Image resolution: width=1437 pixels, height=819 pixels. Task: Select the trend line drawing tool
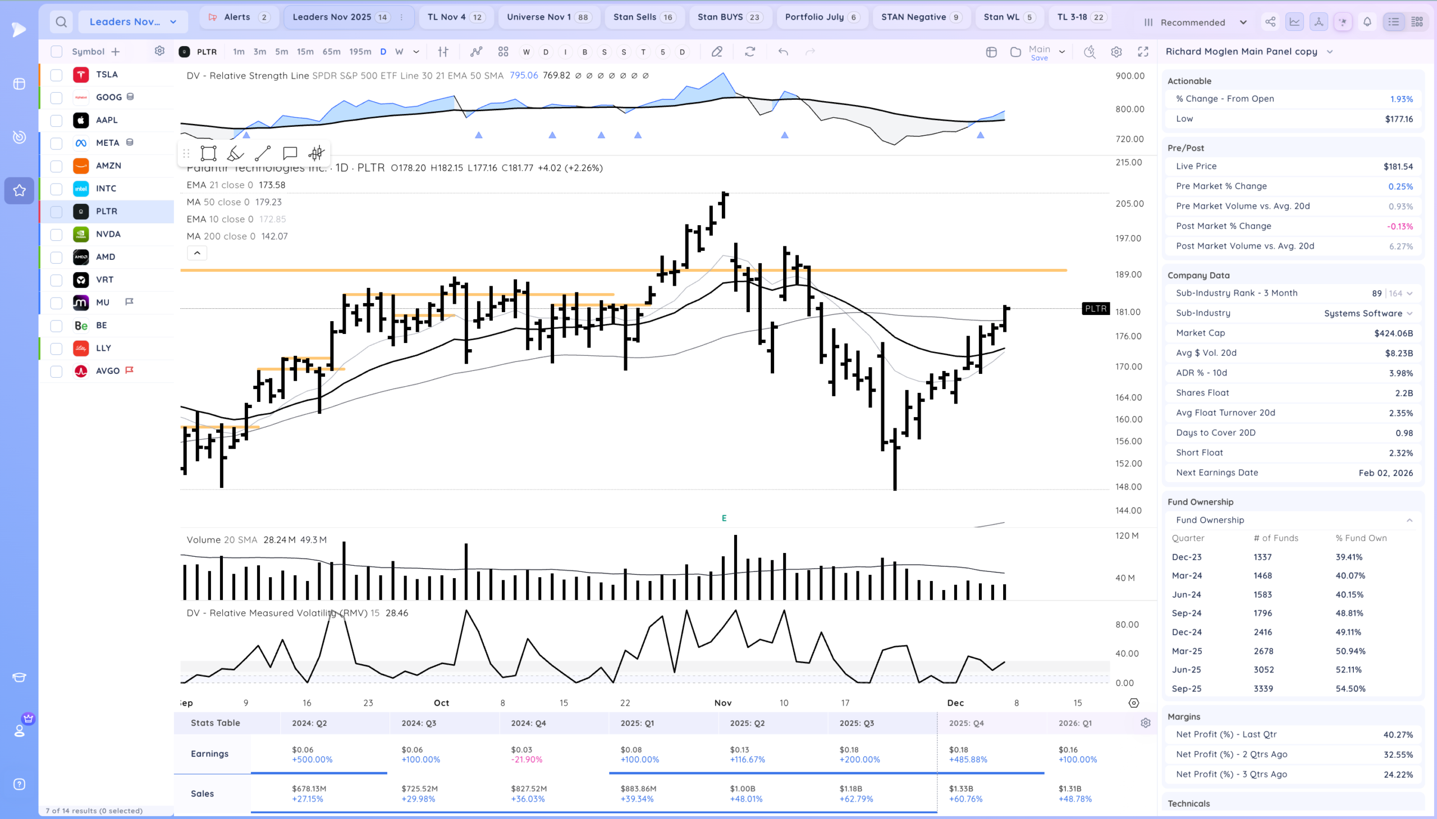click(x=262, y=153)
